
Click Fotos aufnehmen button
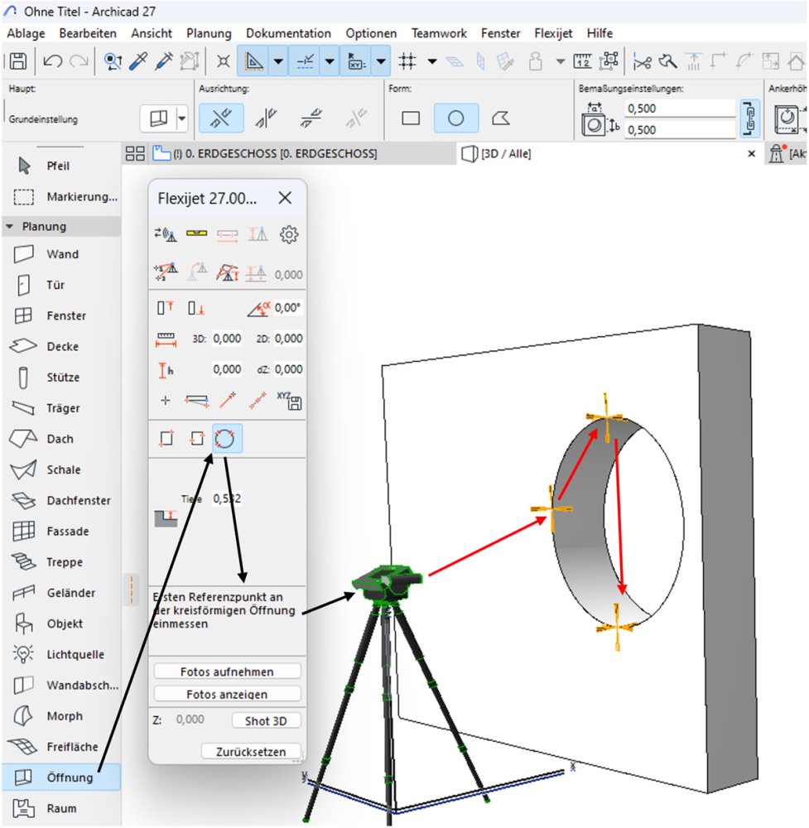point(227,672)
